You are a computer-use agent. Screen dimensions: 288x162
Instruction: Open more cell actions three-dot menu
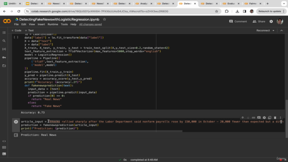pyautogui.click(x=280, y=117)
